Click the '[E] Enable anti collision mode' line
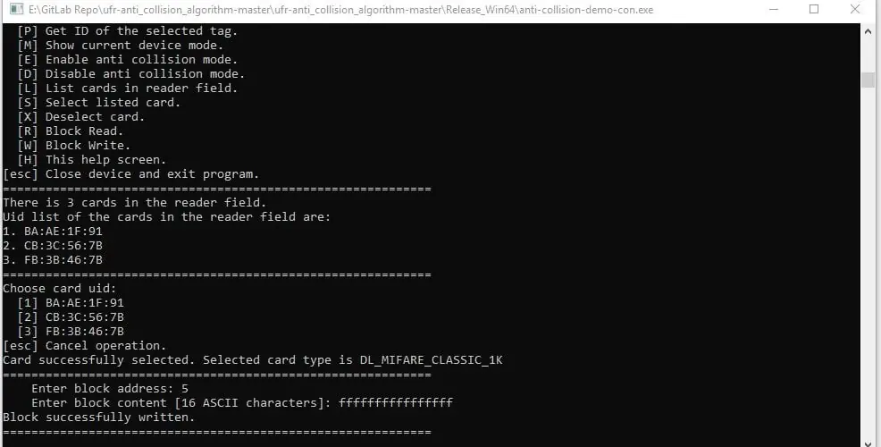The height and width of the screenshot is (447, 881). 128,60
